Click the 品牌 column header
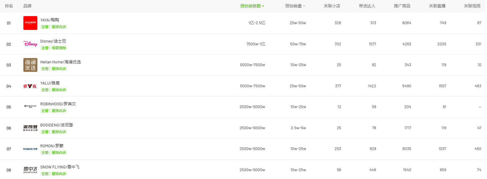Screen dimensions: 487x179 (27, 6)
